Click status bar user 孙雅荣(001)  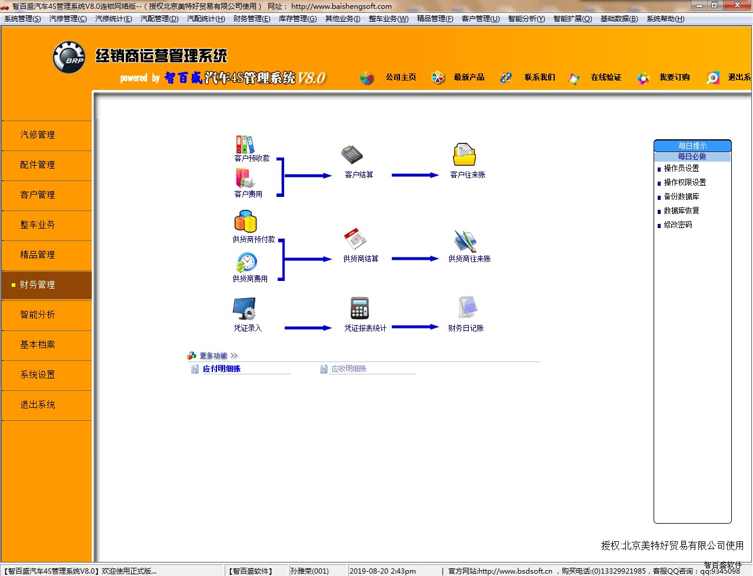pos(309,571)
